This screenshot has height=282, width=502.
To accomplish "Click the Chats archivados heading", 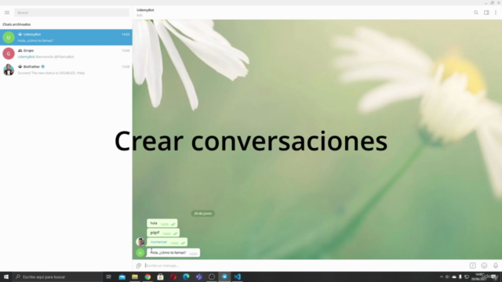I will tap(16, 24).
